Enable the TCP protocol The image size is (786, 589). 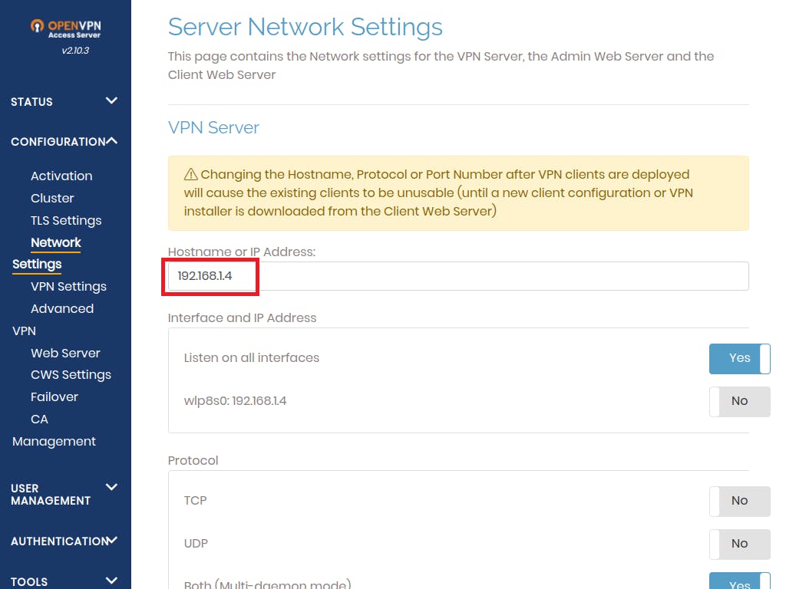[x=738, y=501]
